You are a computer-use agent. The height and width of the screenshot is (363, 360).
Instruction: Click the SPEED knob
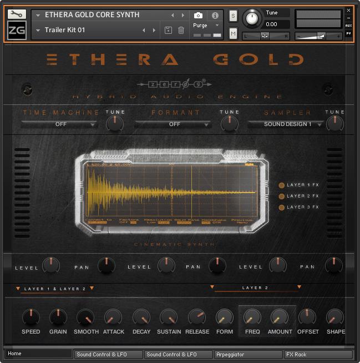31,317
